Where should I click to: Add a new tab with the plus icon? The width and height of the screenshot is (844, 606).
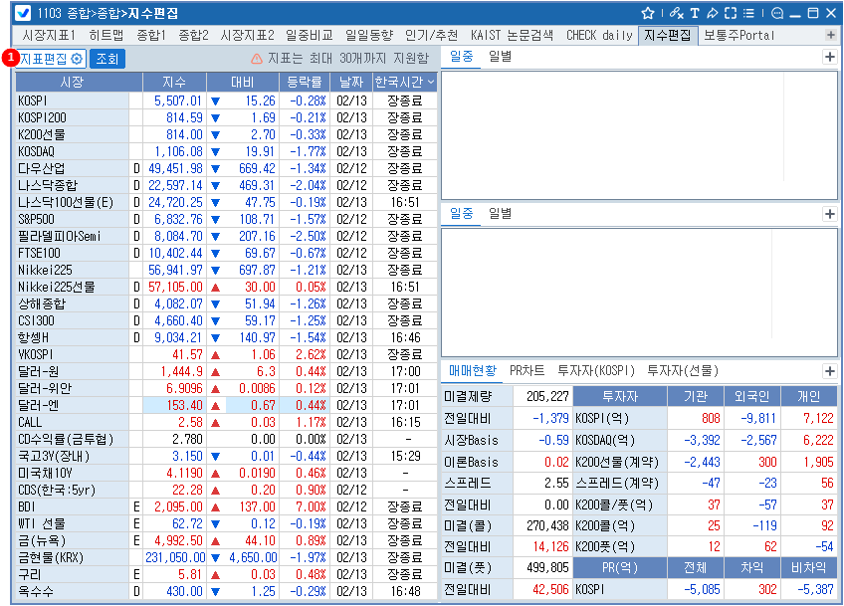(x=831, y=35)
